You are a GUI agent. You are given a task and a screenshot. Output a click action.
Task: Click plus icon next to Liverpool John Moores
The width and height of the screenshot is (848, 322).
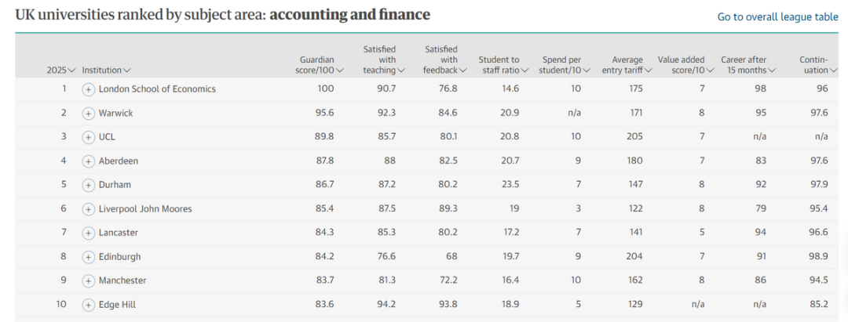coord(89,209)
